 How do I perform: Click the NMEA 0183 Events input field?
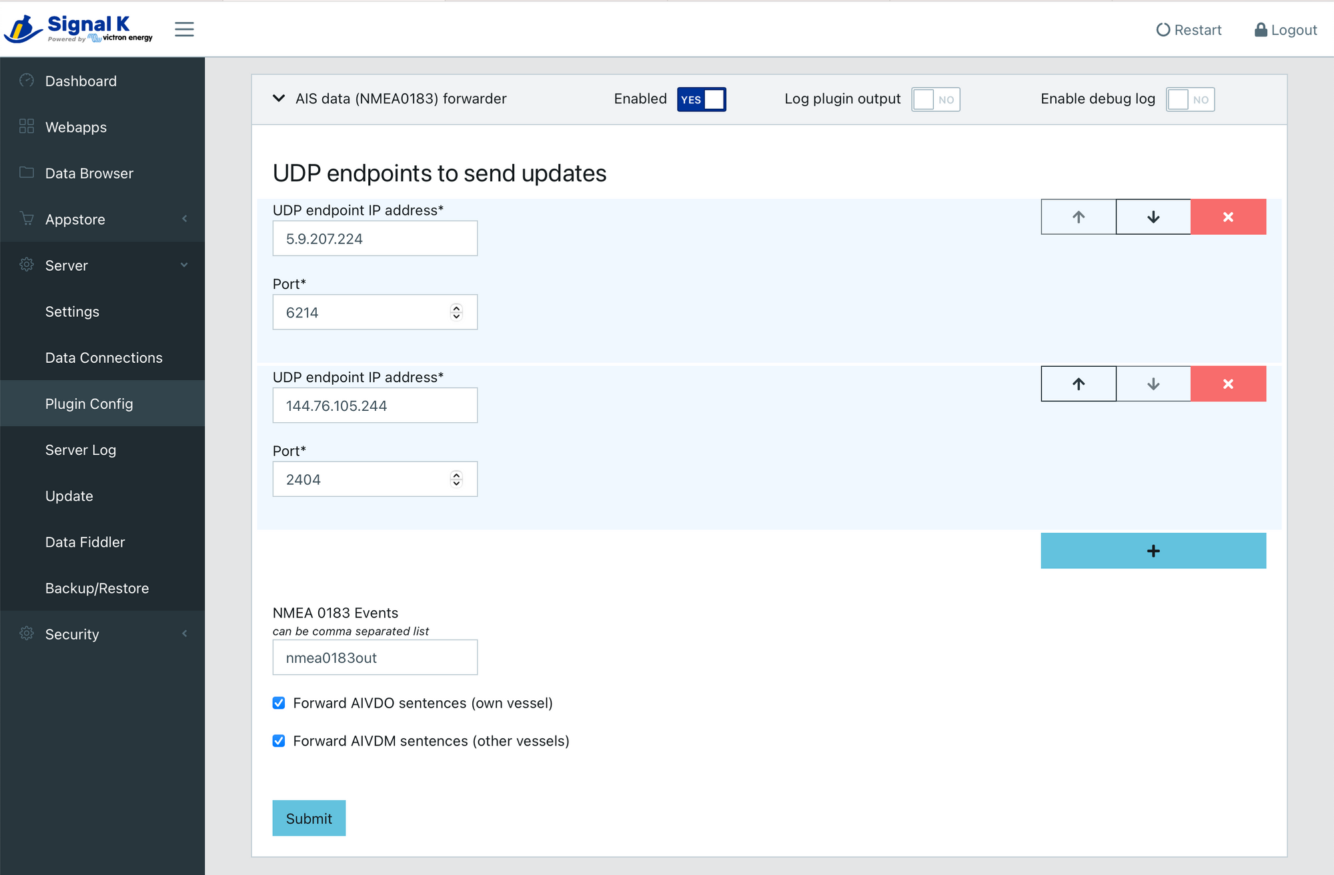pos(375,656)
